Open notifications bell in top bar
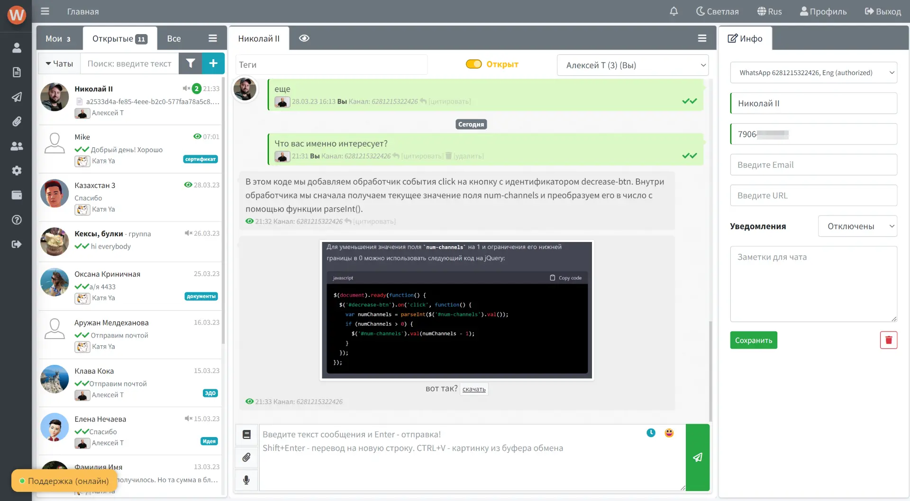Viewport: 910px width, 501px height. [x=673, y=11]
